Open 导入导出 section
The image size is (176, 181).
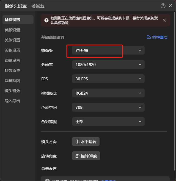12,101
